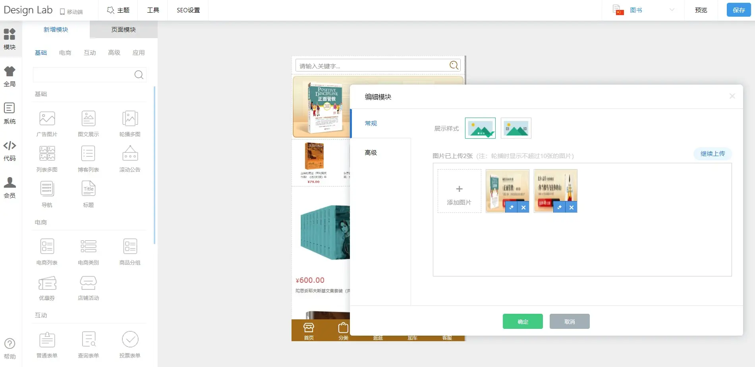Delete the second uploaded image
Screen dimensions: 755x367
(x=571, y=207)
